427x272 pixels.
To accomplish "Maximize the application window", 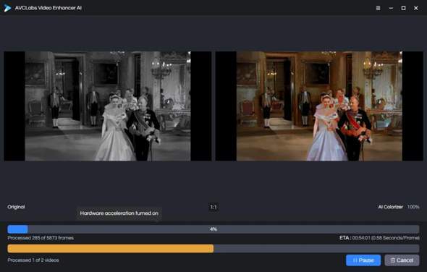I will [x=403, y=8].
